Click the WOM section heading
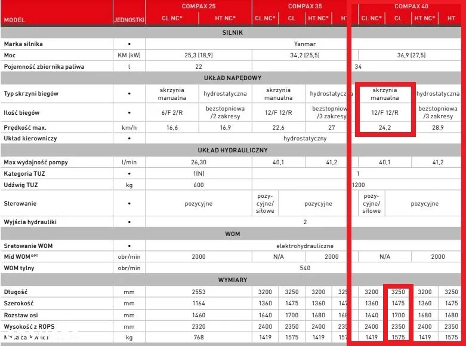The width and height of the screenshot is (466, 346). 233,234
